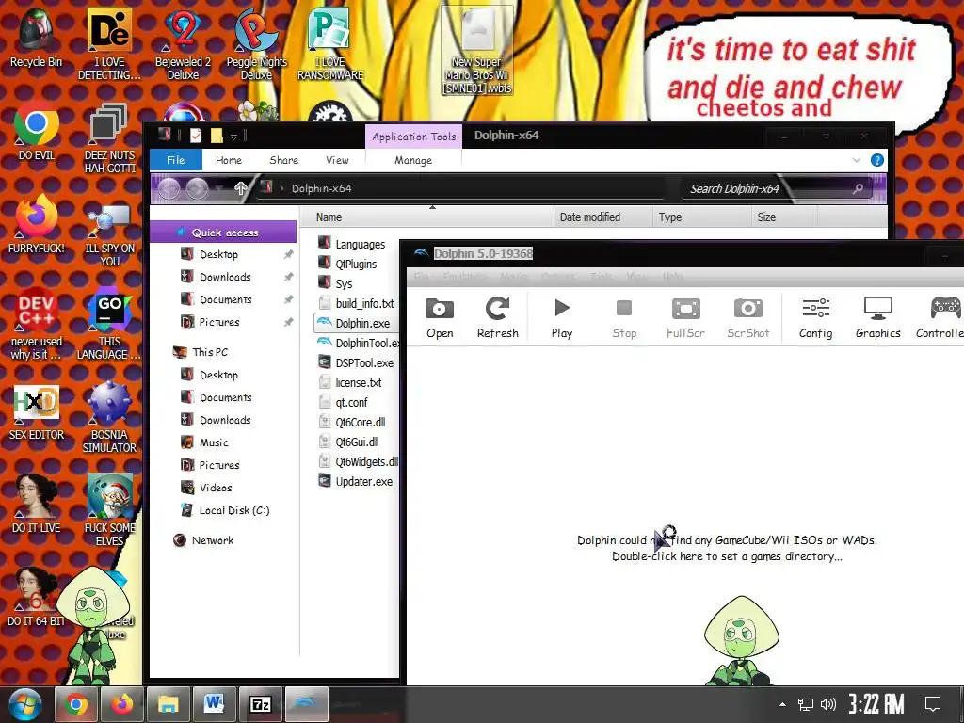The height and width of the screenshot is (723, 964).
Task: Click the Word icon on taskbar
Action: (214, 704)
